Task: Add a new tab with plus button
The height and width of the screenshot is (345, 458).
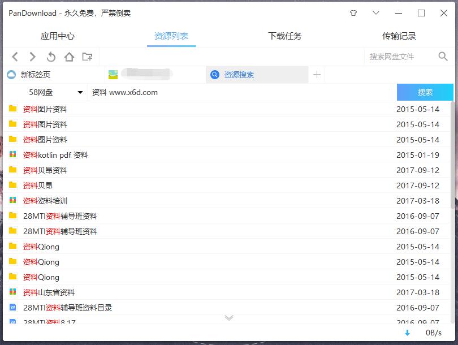Action: coord(317,75)
